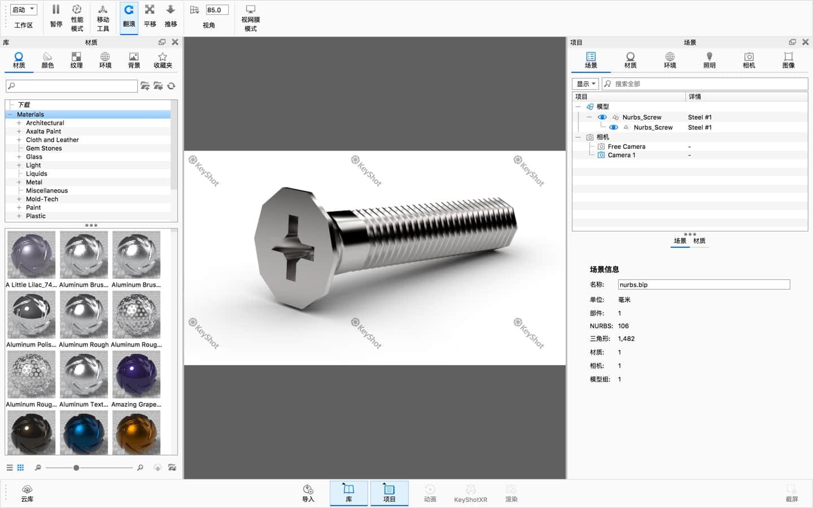Open the Render dialog (渲染)
The width and height of the screenshot is (813, 508).
511,493
